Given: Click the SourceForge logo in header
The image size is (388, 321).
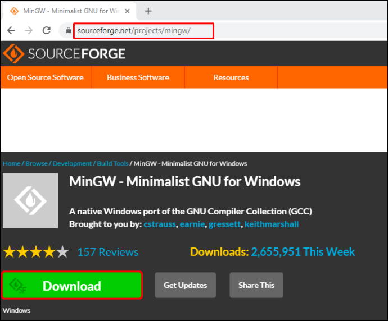Looking at the screenshot, I should 64,53.
